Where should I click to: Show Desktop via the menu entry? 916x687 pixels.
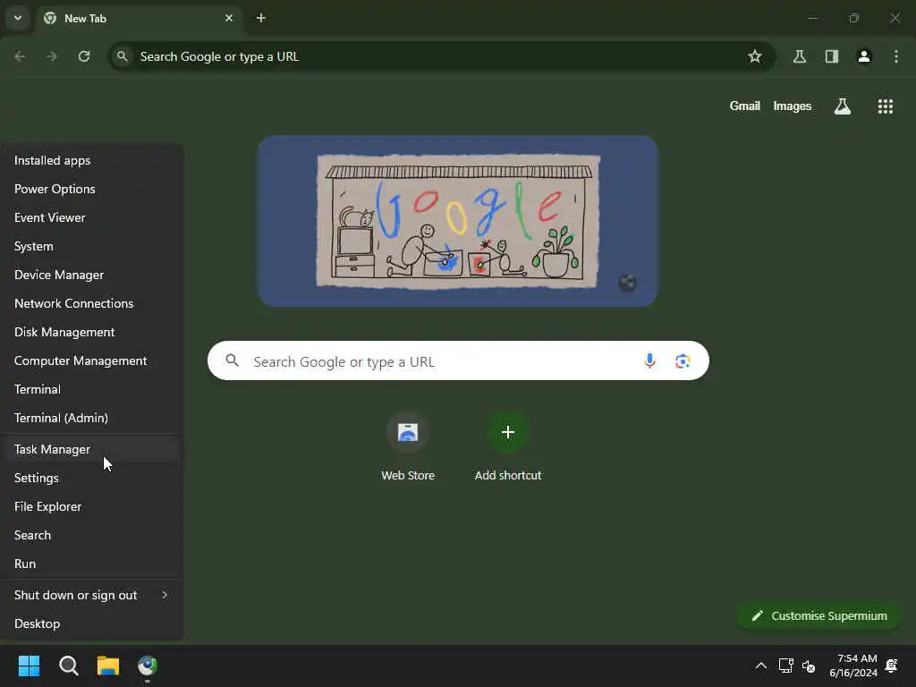tap(92, 623)
